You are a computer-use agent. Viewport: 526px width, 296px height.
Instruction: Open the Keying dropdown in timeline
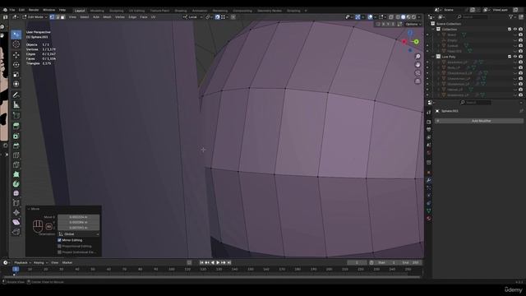(x=40, y=263)
